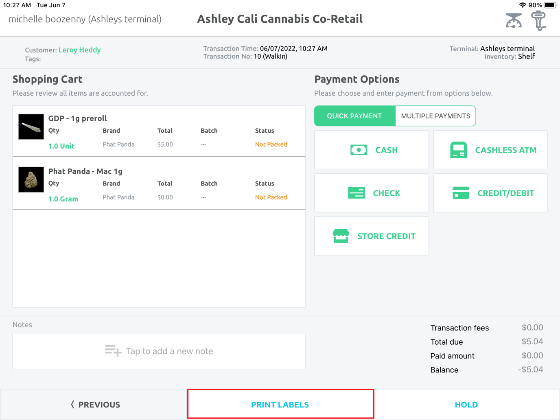Tap the weighing scale icon
This screenshot has width=560, height=420.
(514, 21)
